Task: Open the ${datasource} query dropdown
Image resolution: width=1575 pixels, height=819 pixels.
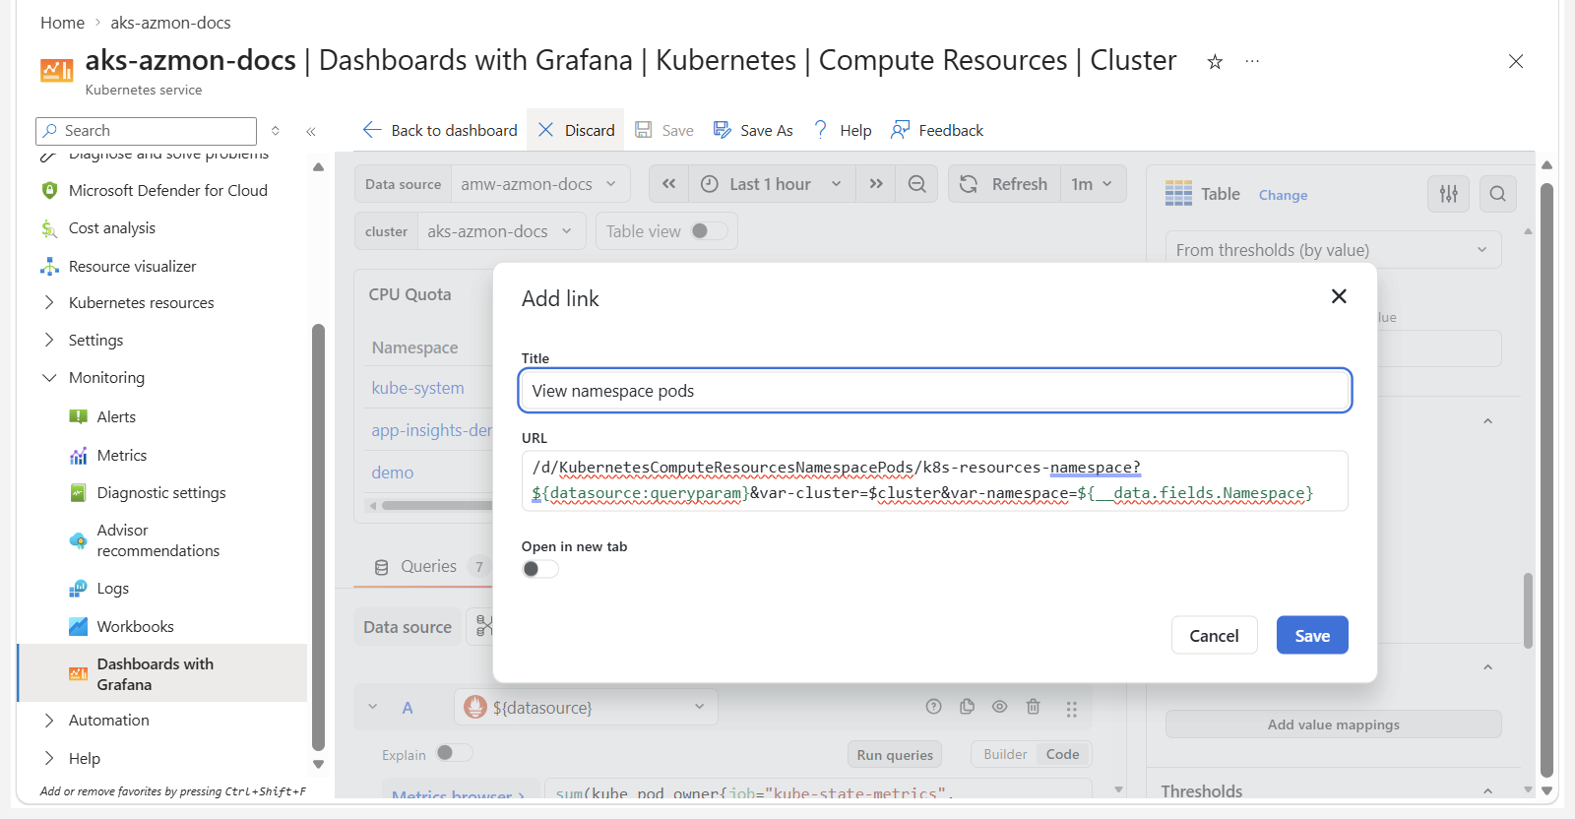Action: [586, 707]
